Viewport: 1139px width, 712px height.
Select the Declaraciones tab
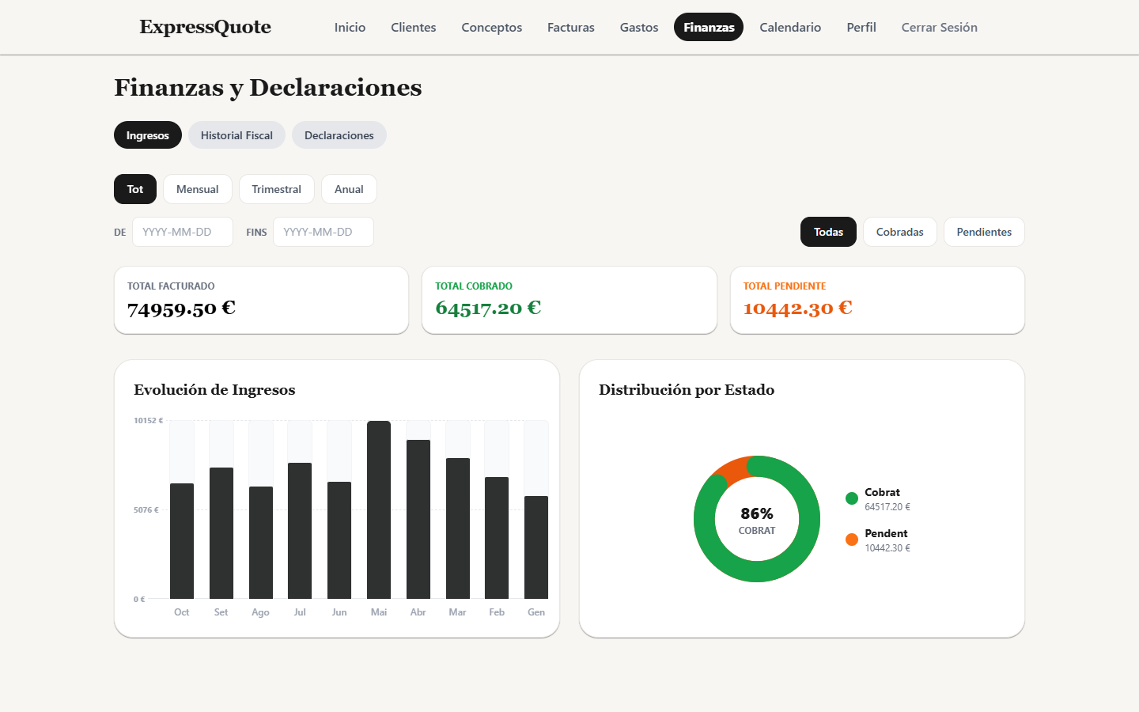pos(339,135)
